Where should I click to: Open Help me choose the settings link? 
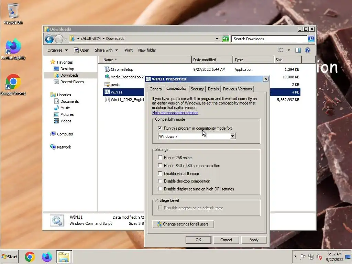[175, 113]
